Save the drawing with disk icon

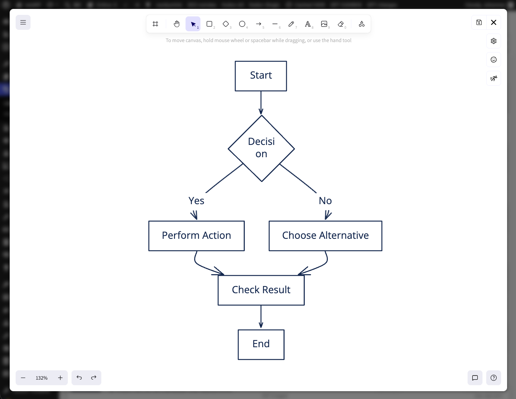pos(479,22)
